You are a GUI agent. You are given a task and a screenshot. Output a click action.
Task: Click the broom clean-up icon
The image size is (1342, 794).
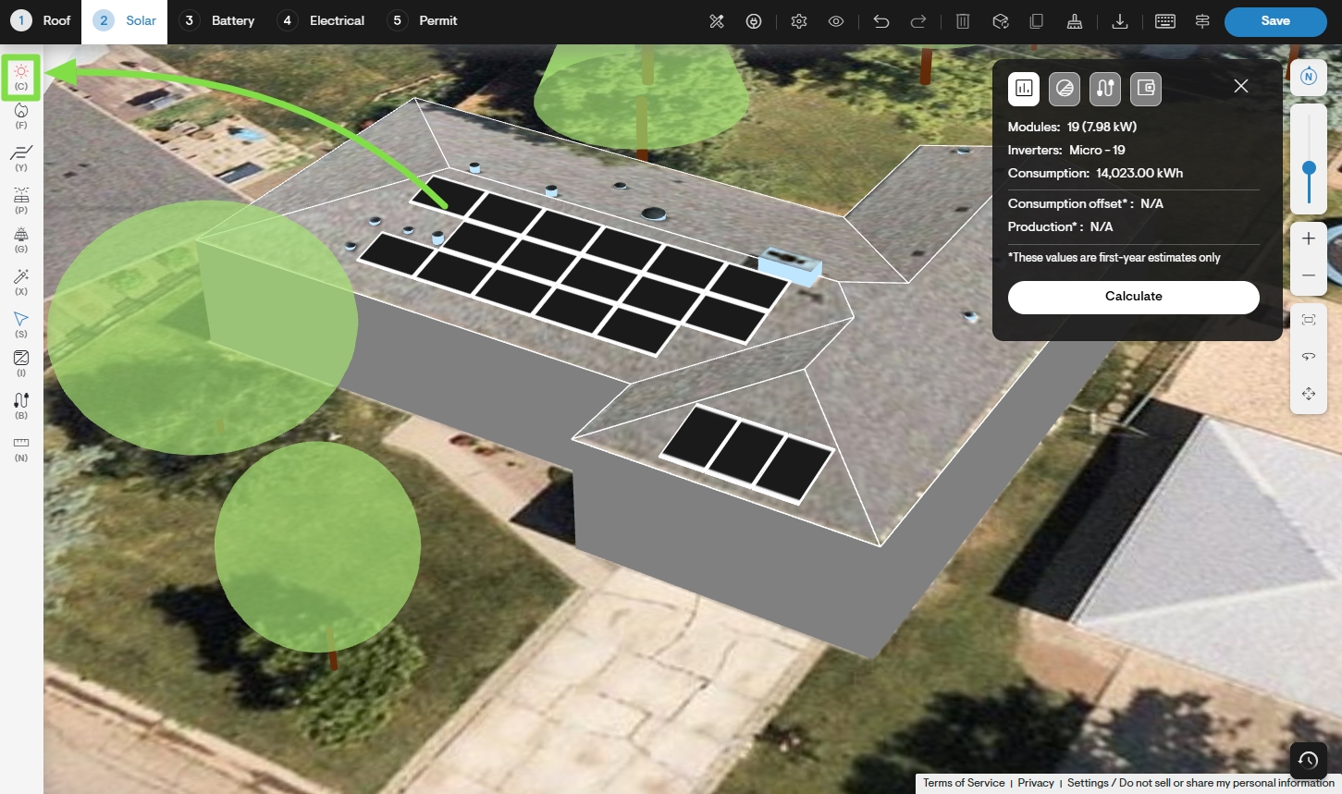(1074, 21)
